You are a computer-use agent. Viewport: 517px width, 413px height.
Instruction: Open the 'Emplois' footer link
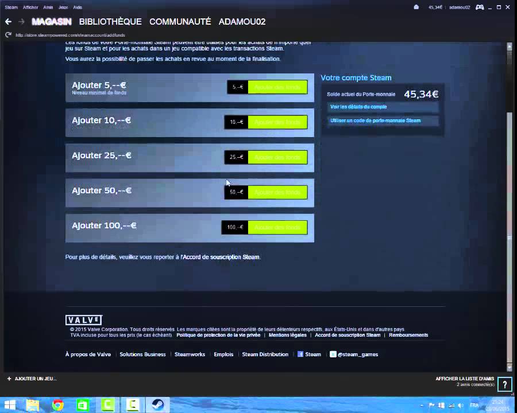(x=223, y=354)
